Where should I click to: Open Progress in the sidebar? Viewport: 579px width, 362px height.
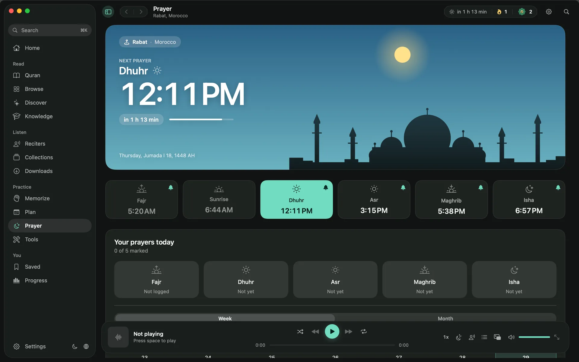50,281
